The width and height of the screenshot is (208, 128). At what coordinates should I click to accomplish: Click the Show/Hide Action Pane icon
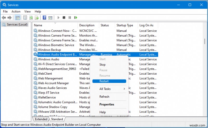pyautogui.click(x=50, y=18)
